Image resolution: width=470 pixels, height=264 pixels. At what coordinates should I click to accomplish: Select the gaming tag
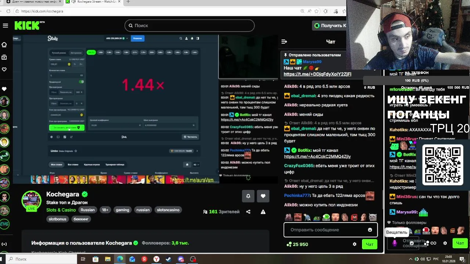[x=123, y=210]
